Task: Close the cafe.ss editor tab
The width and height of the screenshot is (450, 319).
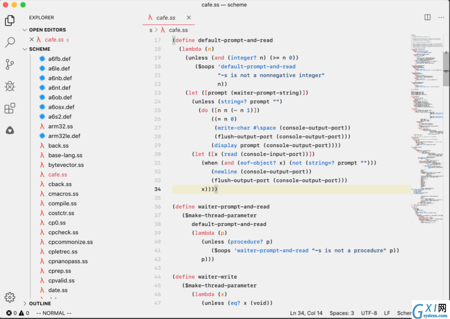Action: click(189, 18)
